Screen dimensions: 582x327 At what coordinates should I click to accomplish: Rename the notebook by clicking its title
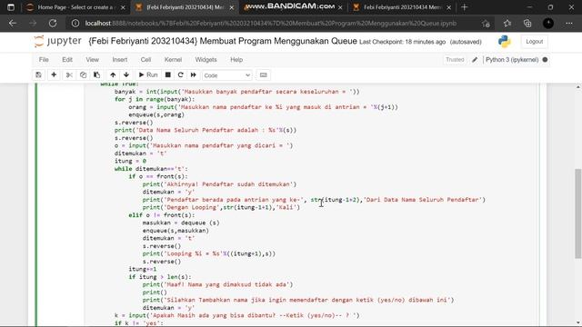point(223,41)
